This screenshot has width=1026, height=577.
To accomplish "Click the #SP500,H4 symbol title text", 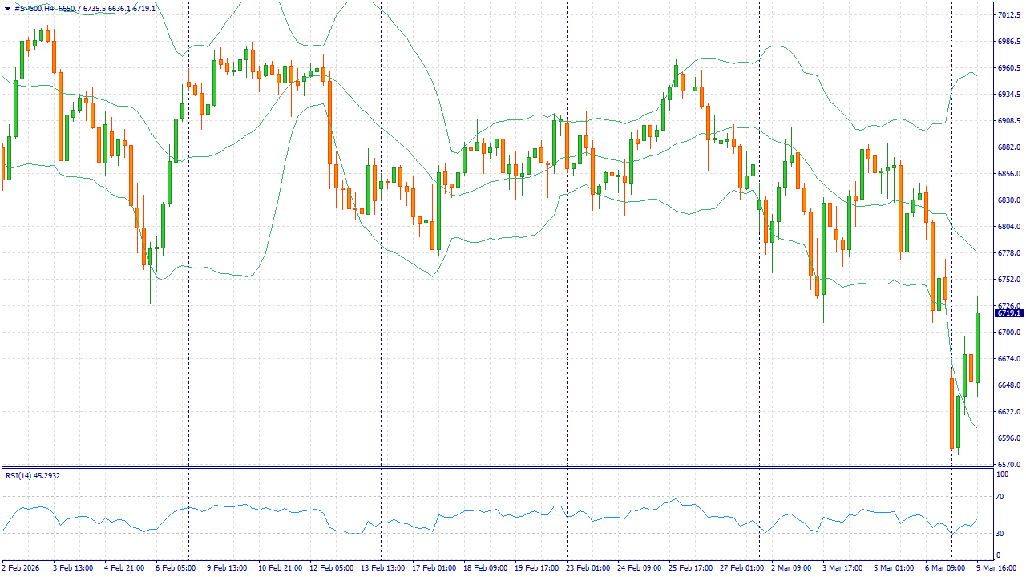I will pyautogui.click(x=35, y=8).
